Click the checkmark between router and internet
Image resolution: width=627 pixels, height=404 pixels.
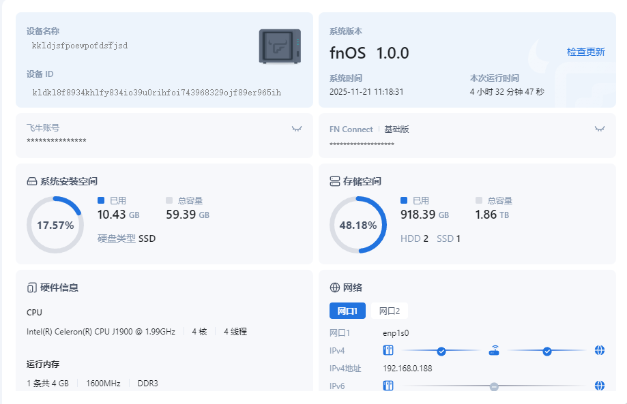(x=546, y=351)
